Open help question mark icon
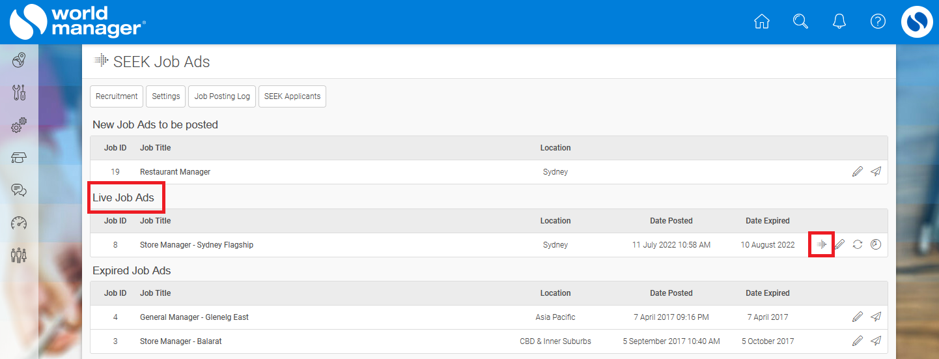The width and height of the screenshot is (939, 359). pyautogui.click(x=878, y=22)
